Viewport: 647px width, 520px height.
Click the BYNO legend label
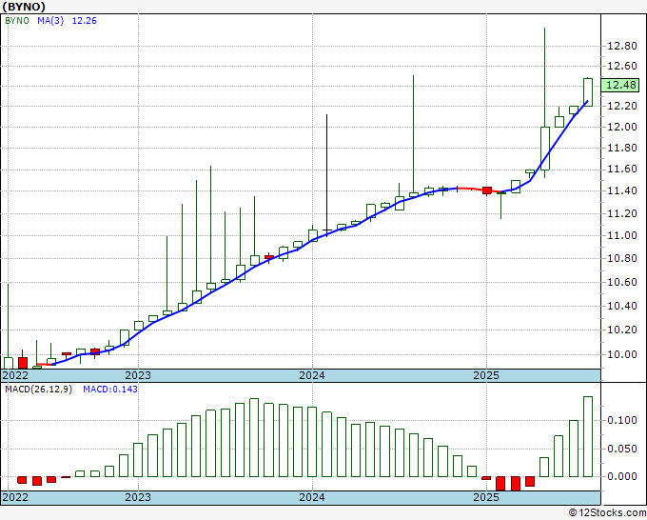click(17, 21)
